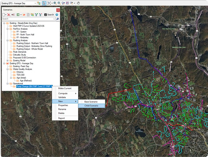This screenshot has height=157, width=208.
Task: Activate the Pan hand tool
Action: click(x=78, y=3)
